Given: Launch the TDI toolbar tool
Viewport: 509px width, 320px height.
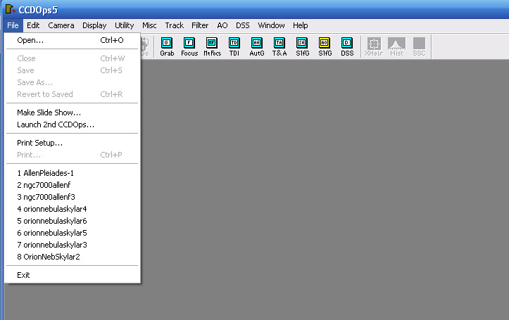Looking at the screenshot, I should (234, 46).
